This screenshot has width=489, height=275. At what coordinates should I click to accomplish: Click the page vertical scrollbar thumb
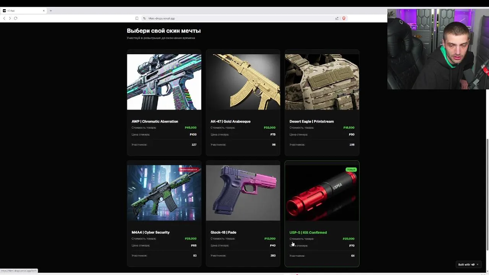[487, 195]
